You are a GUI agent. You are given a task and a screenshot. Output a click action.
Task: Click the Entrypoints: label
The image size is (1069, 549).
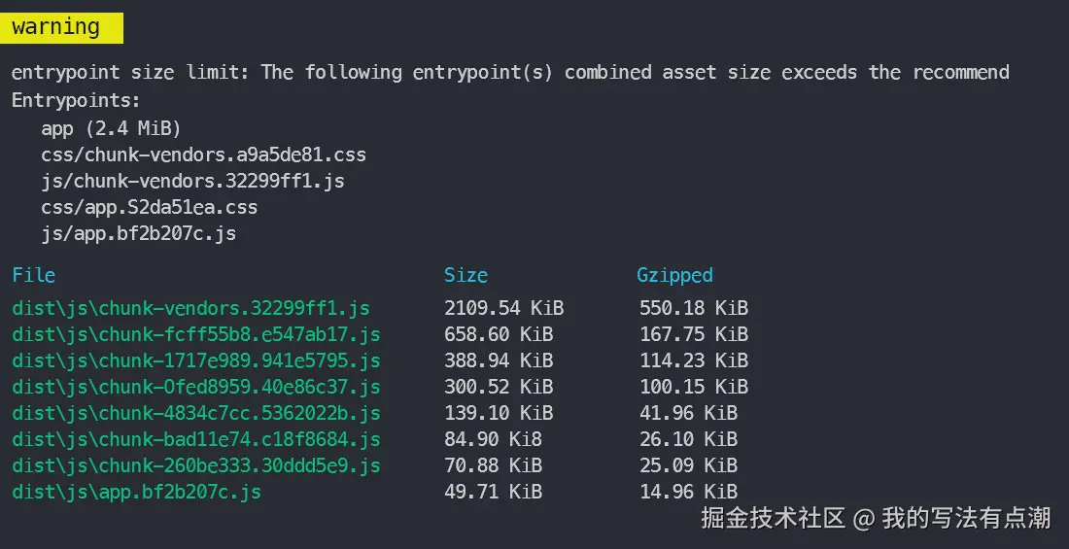[76, 100]
